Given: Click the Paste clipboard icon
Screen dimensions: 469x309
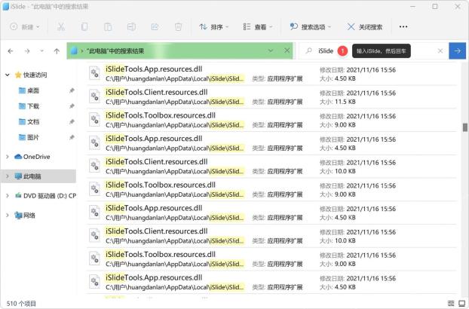Looking at the screenshot, I should (108, 27).
